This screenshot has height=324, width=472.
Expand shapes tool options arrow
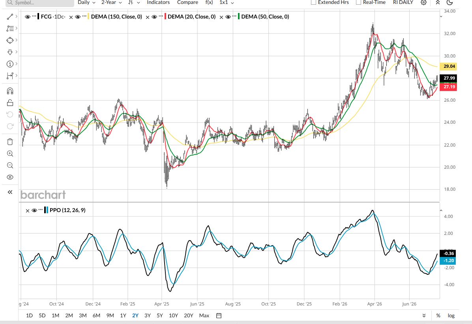pyautogui.click(x=16, y=40)
